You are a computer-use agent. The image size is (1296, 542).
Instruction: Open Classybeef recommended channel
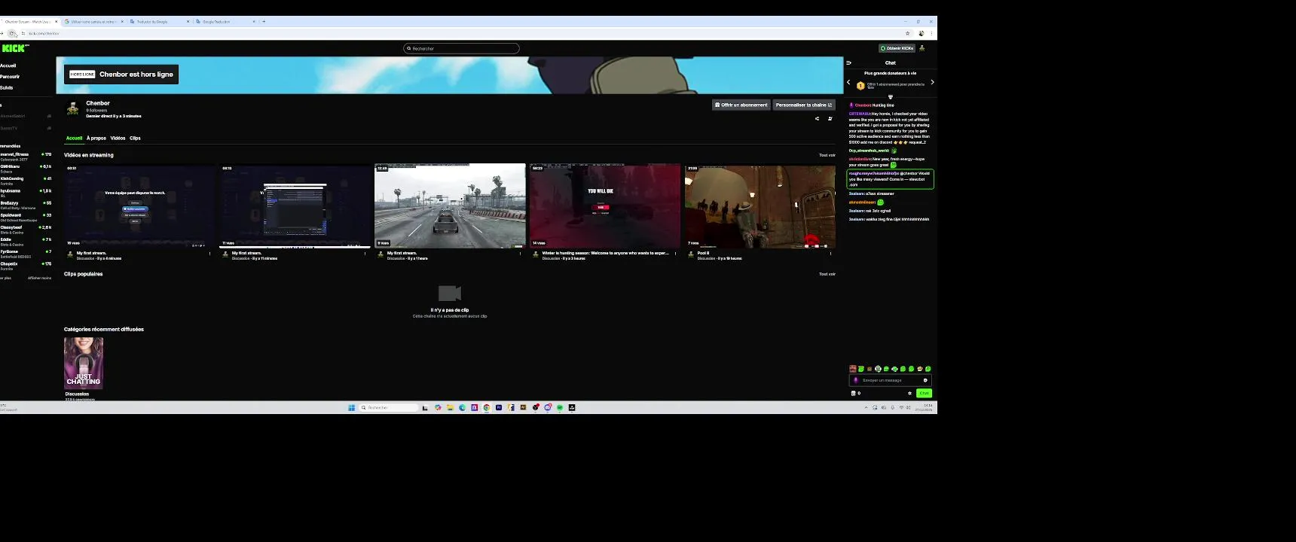[x=26, y=229]
